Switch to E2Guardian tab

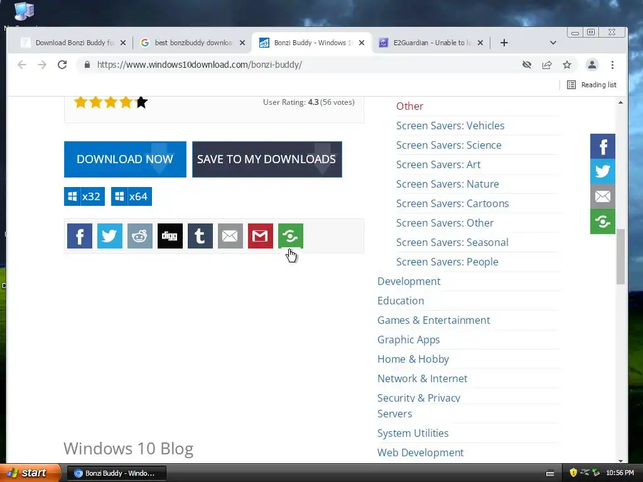431,43
